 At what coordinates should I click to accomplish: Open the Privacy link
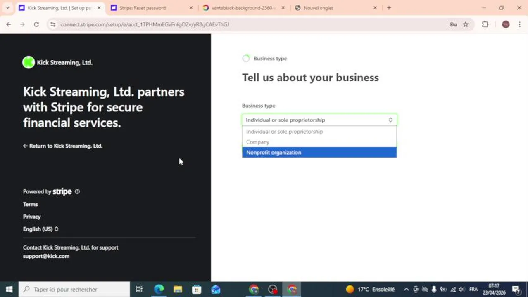32,217
